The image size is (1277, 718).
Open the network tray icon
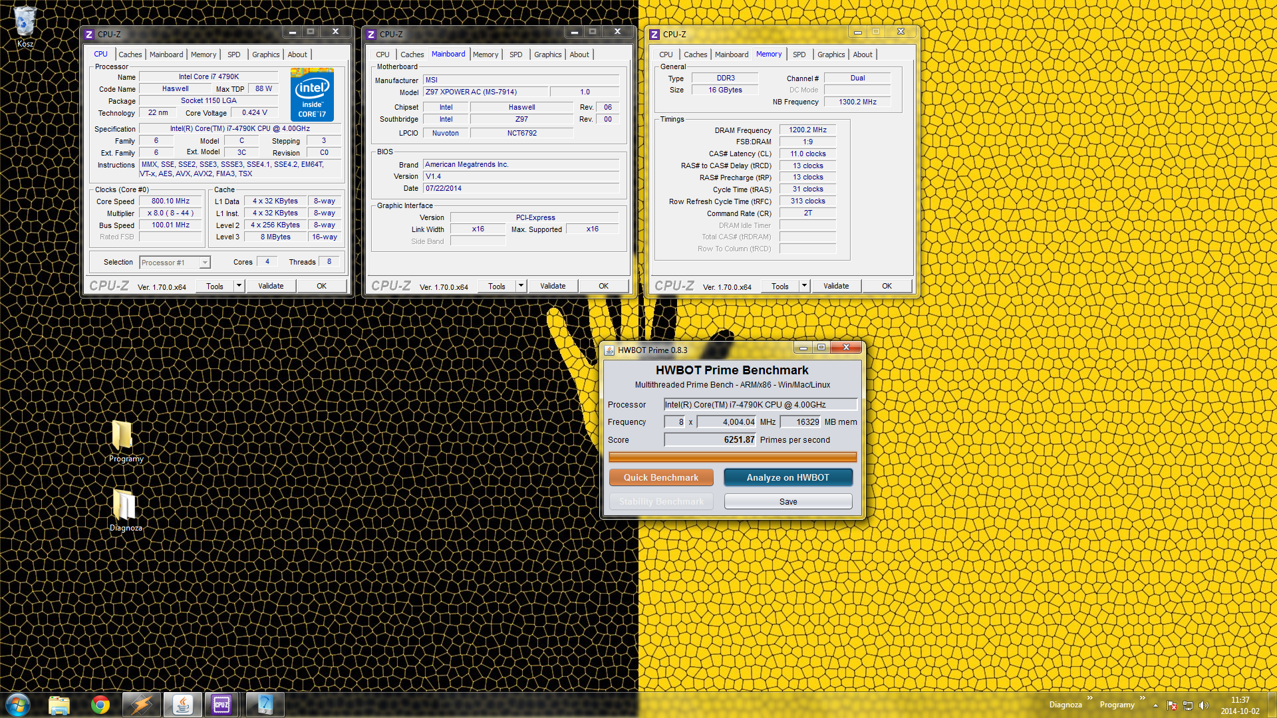1187,705
